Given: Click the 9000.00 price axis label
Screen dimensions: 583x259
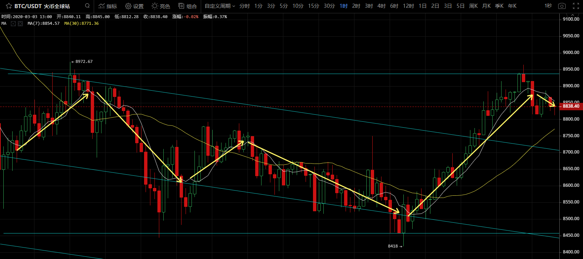Looking at the screenshot, I should point(571,53).
